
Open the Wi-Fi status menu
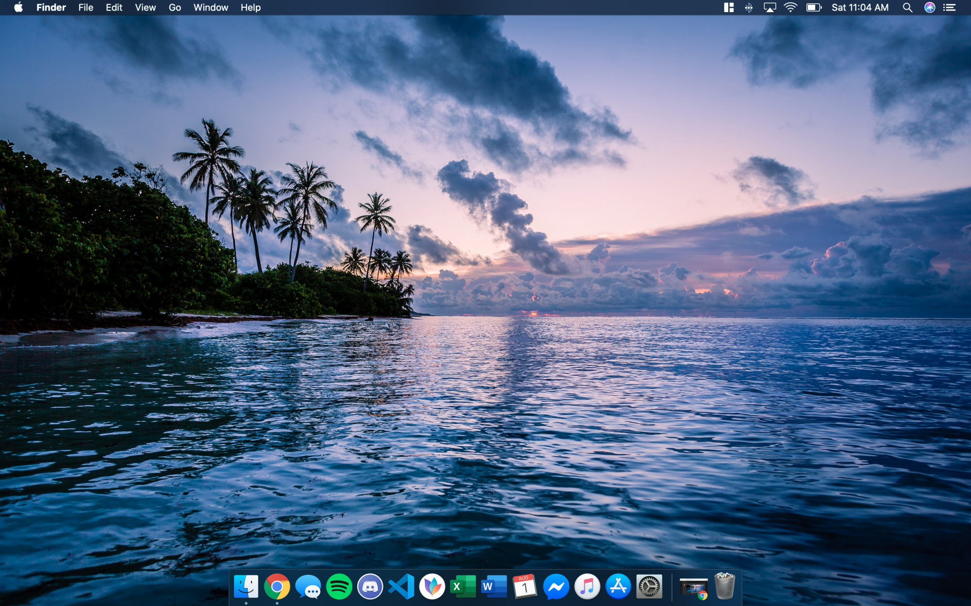pyautogui.click(x=790, y=7)
